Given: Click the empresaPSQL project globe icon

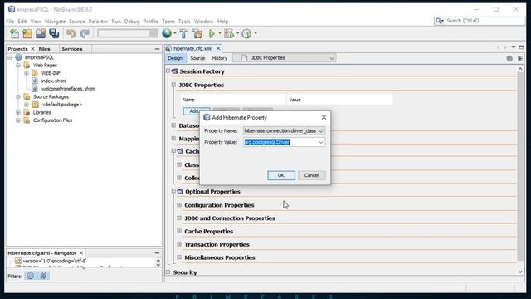Looking at the screenshot, I should coord(18,57).
